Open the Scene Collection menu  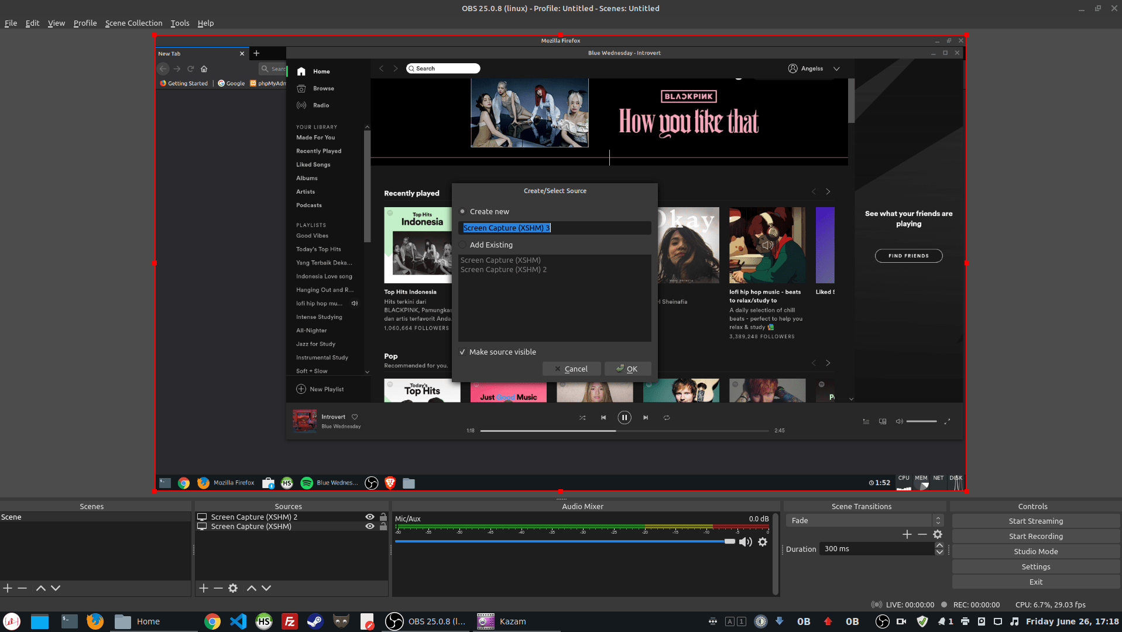click(133, 23)
